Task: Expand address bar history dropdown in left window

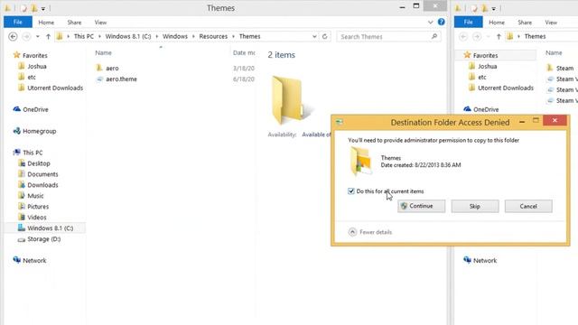Action: click(314, 36)
